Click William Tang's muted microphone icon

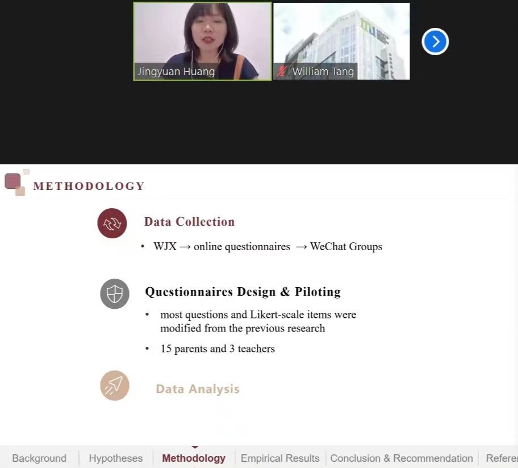(282, 72)
